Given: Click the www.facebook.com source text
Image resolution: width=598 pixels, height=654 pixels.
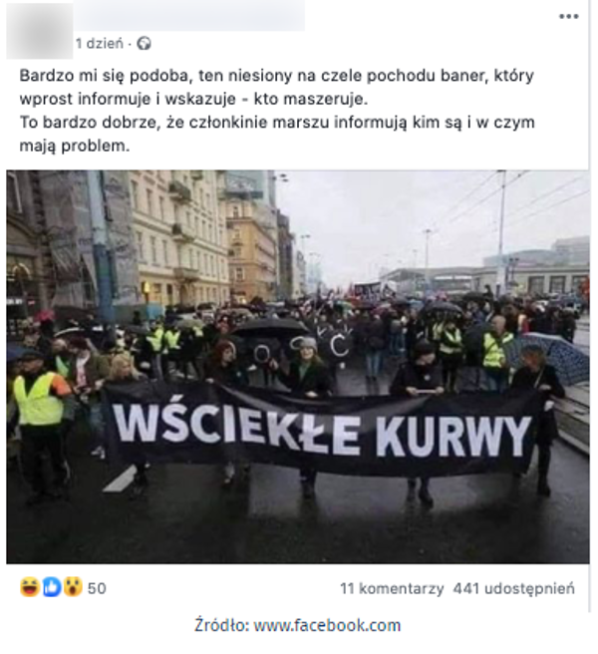Looking at the screenshot, I should (327, 625).
